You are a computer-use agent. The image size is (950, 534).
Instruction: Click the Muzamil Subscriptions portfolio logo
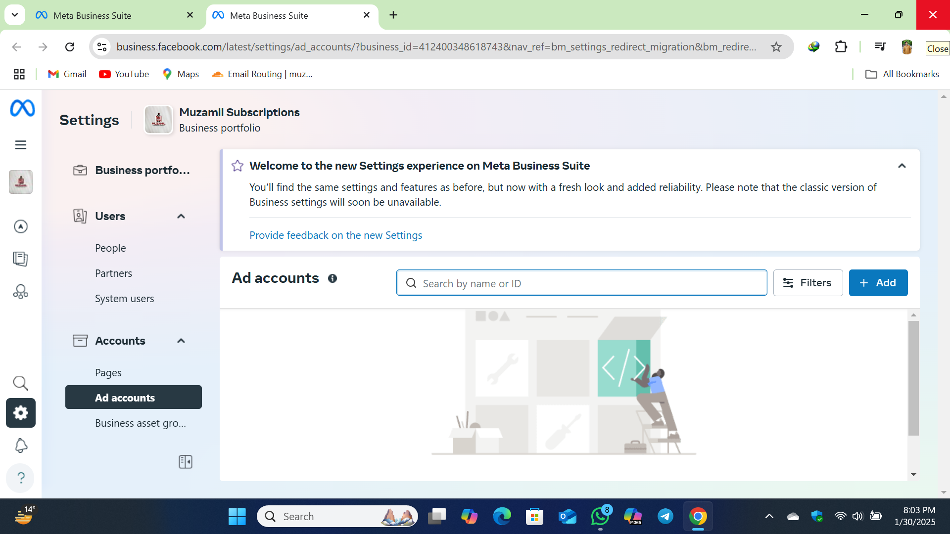[x=158, y=120]
